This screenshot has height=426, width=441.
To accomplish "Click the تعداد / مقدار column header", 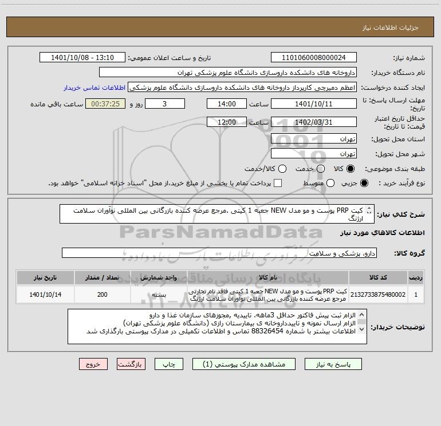I will click(x=102, y=277).
